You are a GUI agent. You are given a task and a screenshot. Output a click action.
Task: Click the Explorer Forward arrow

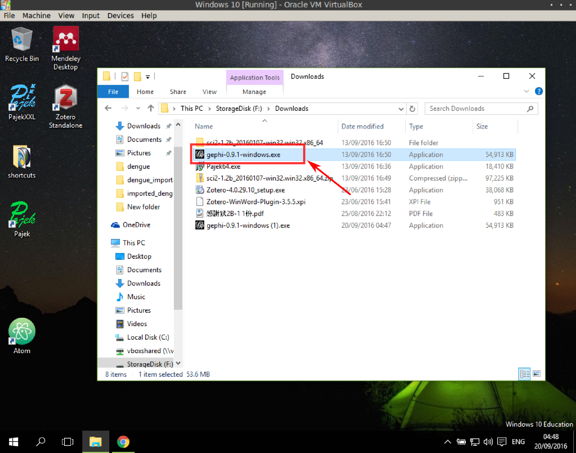click(x=124, y=108)
